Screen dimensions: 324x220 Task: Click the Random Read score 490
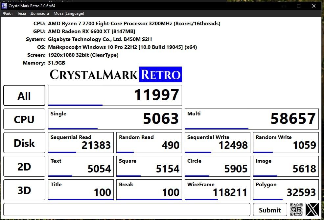(x=149, y=143)
